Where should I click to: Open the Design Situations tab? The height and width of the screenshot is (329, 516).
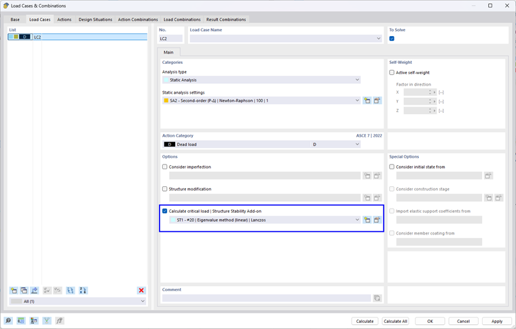point(96,20)
